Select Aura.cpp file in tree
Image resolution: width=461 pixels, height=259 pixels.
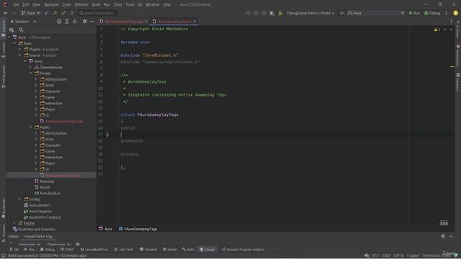click(x=47, y=181)
